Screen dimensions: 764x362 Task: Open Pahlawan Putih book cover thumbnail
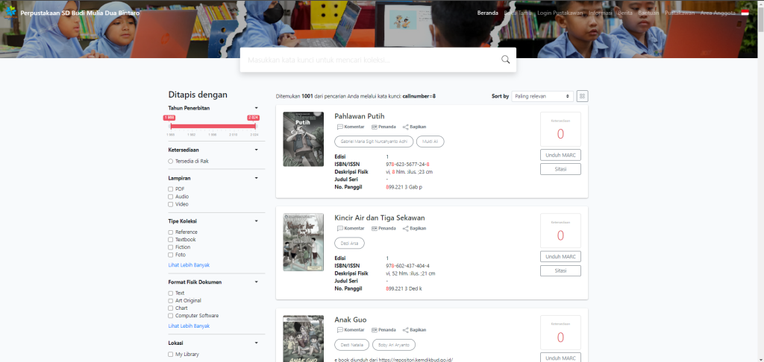[303, 139]
